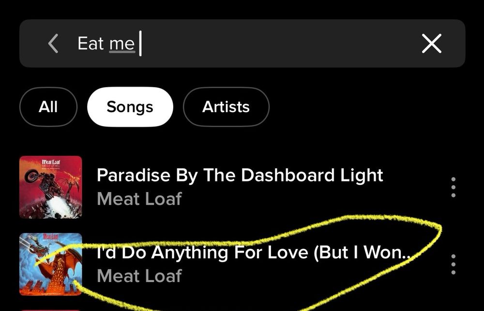
Task: Tap the back arrow to leave search
Action: pos(53,44)
